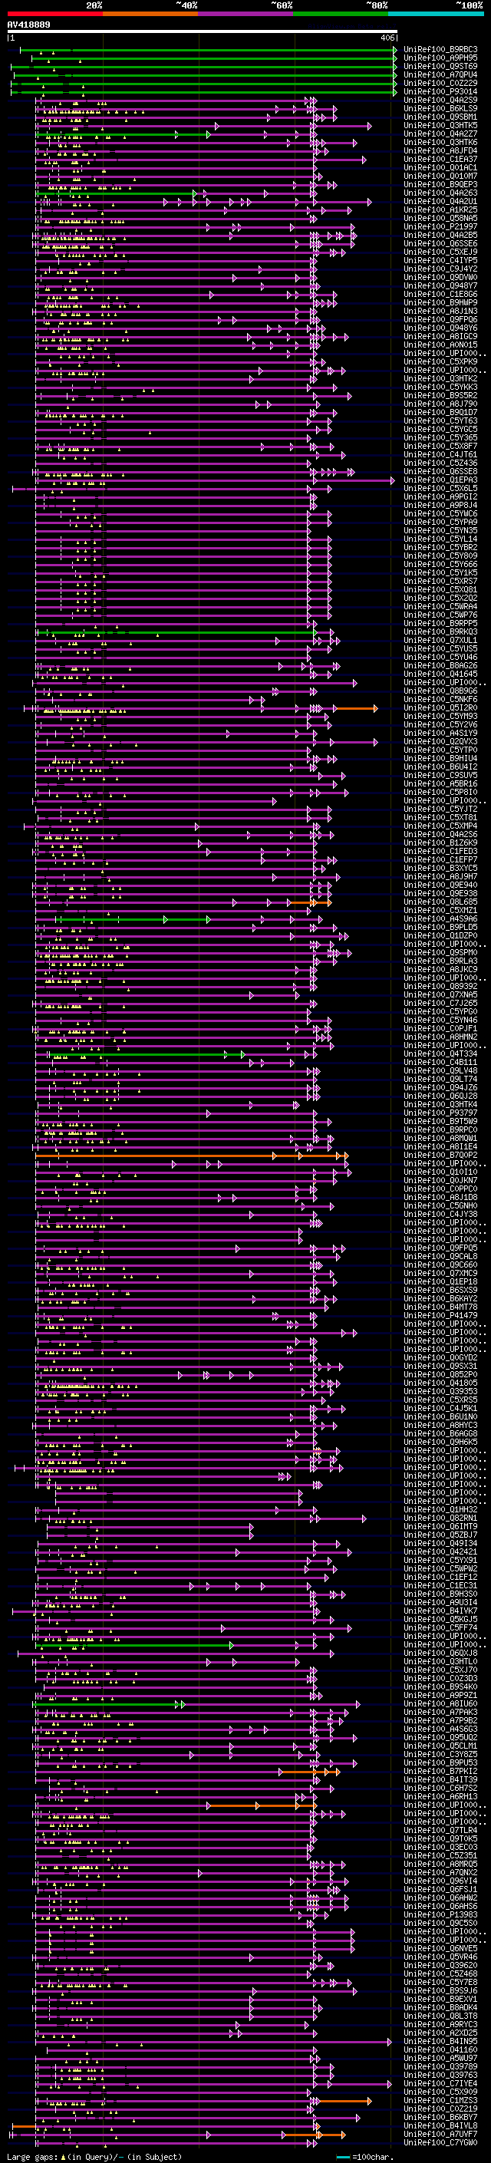
Task: Select the UniRef100_A1KR25 label
Action: point(440,210)
